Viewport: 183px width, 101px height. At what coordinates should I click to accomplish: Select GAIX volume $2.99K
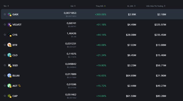[x=132, y=14]
